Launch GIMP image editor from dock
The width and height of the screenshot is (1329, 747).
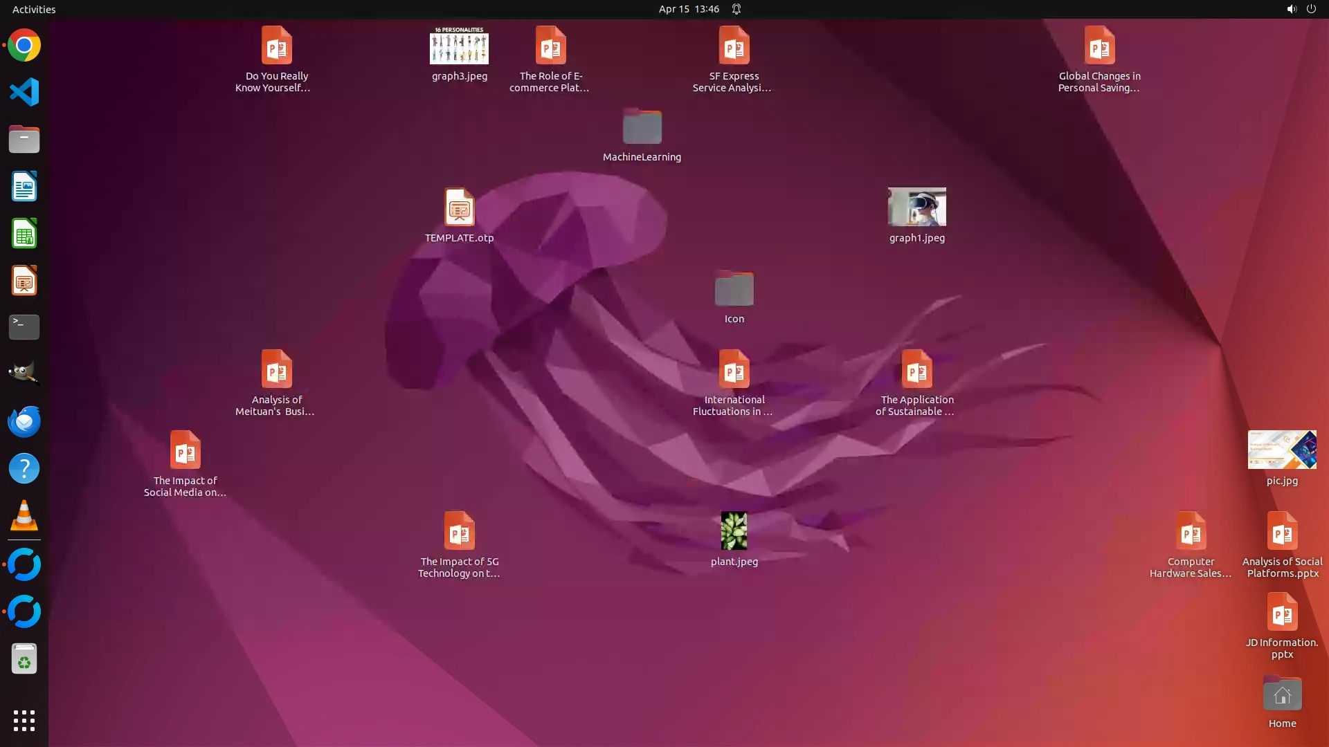point(24,373)
